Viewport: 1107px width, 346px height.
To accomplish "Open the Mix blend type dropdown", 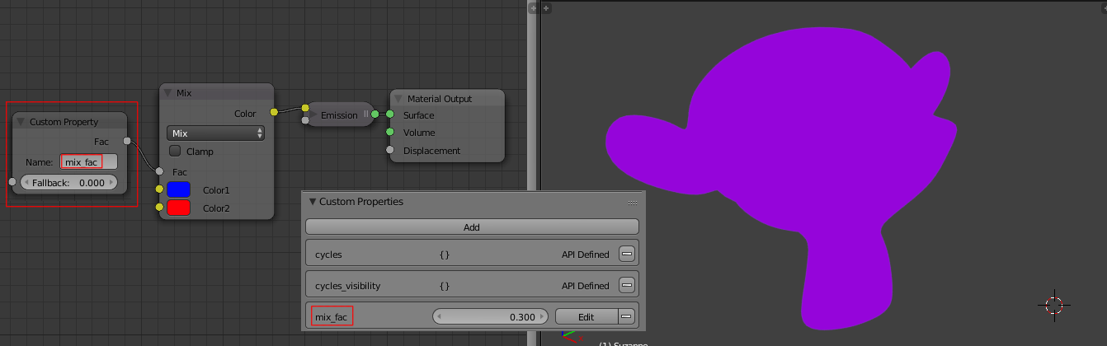I will [215, 133].
